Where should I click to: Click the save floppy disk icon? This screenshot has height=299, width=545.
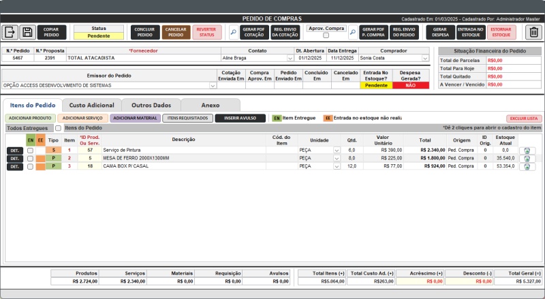(27, 32)
